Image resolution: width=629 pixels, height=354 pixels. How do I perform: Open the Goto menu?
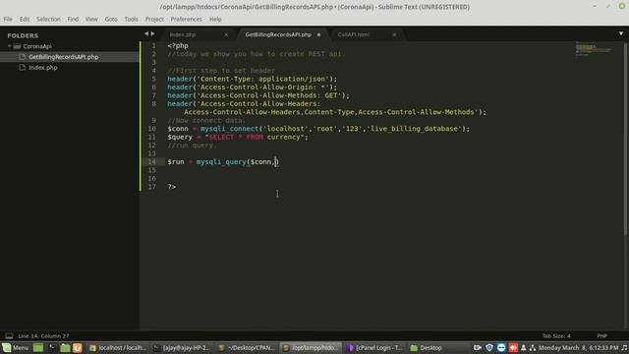[x=111, y=19]
